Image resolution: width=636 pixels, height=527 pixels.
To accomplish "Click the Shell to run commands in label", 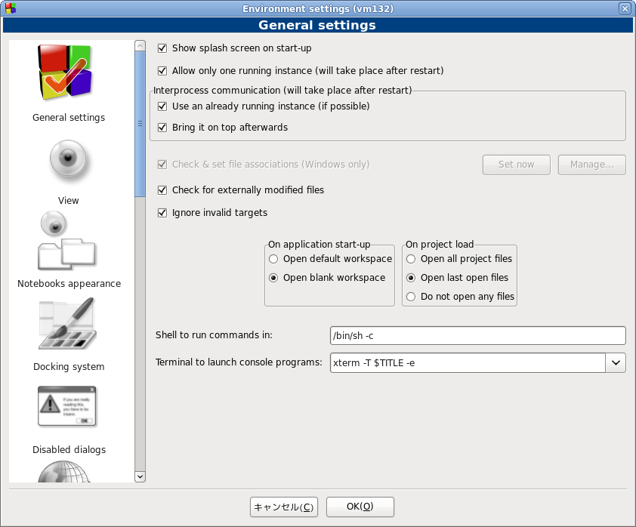I will [215, 335].
